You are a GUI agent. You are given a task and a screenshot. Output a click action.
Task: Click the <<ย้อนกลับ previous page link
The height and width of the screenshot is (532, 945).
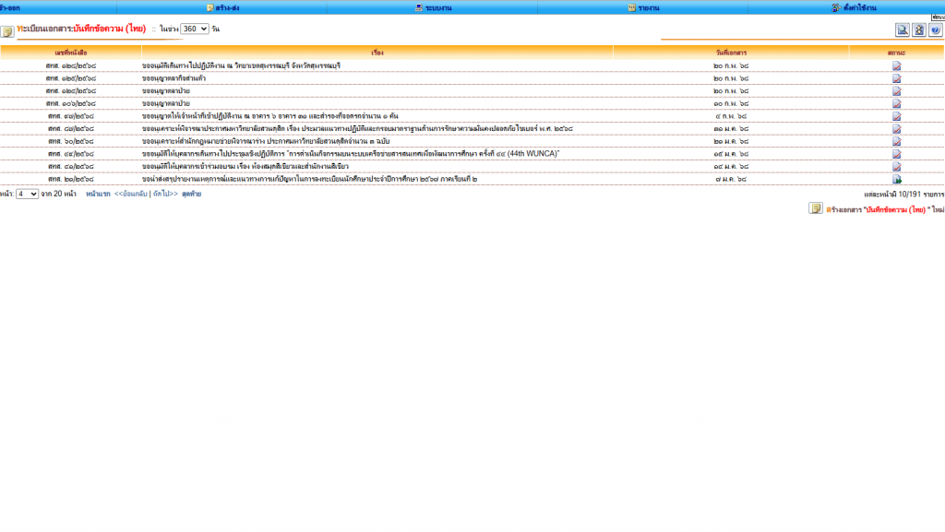click(130, 195)
